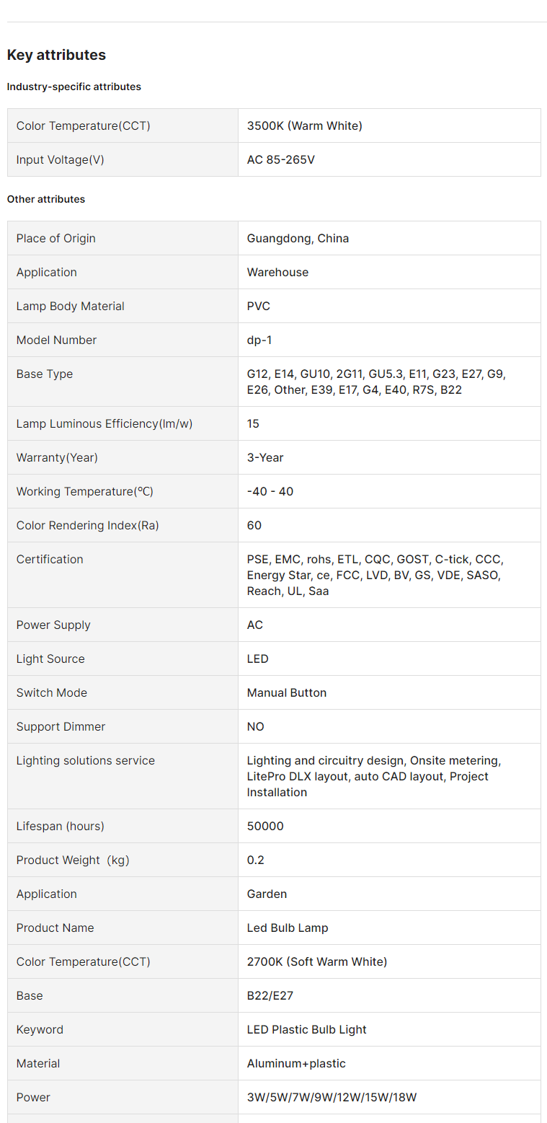The image size is (547, 1123).
Task: Select the 3500K (Warm White) value
Action: pyautogui.click(x=304, y=125)
